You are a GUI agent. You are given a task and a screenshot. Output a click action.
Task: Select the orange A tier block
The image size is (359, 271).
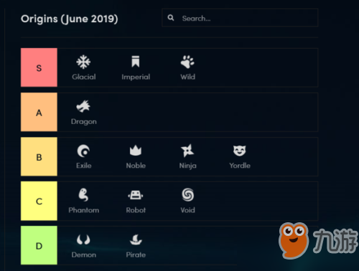tap(39, 112)
